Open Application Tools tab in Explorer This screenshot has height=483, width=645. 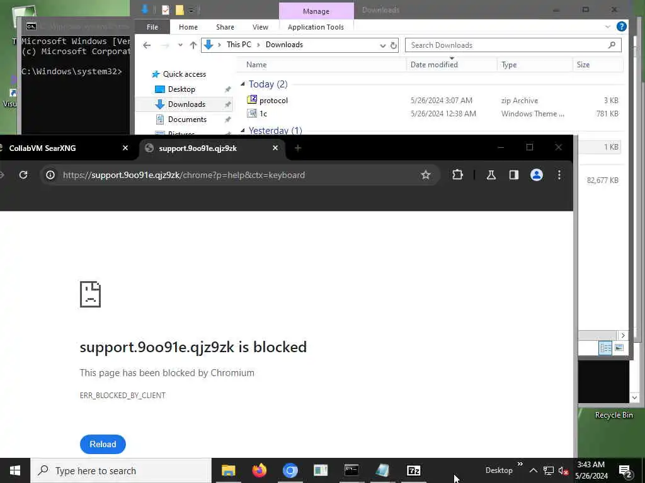tap(316, 27)
